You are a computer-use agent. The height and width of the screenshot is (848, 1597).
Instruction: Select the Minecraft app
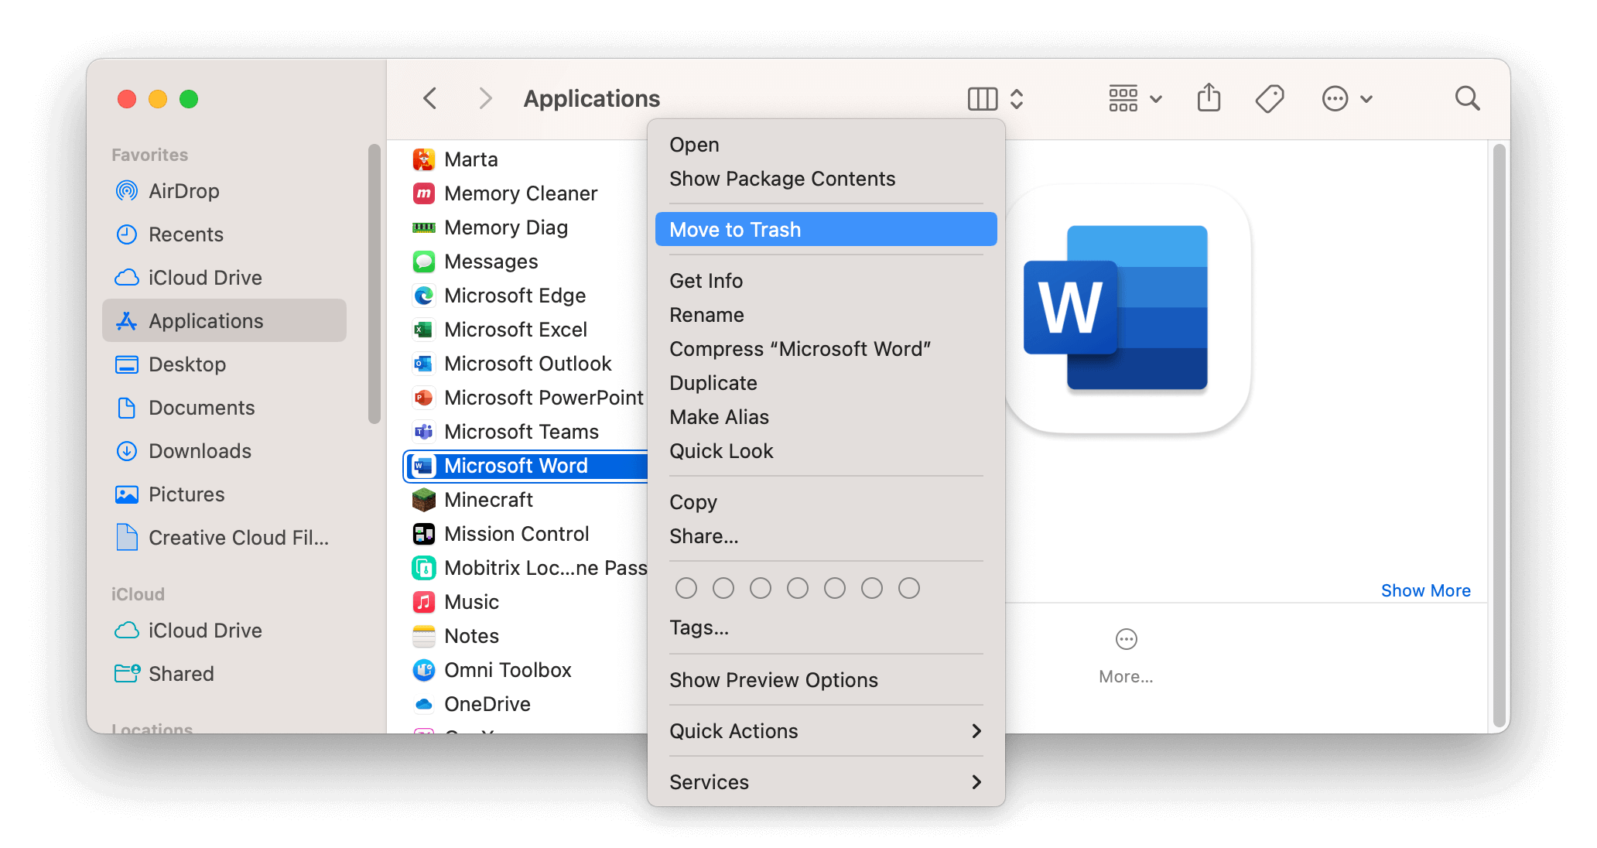(x=526, y=500)
